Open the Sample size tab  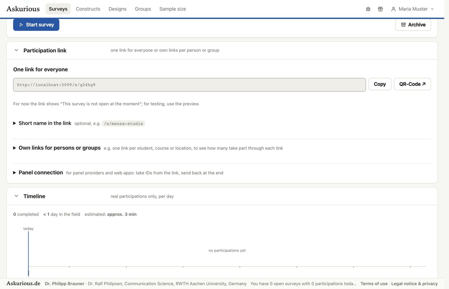coord(173,9)
